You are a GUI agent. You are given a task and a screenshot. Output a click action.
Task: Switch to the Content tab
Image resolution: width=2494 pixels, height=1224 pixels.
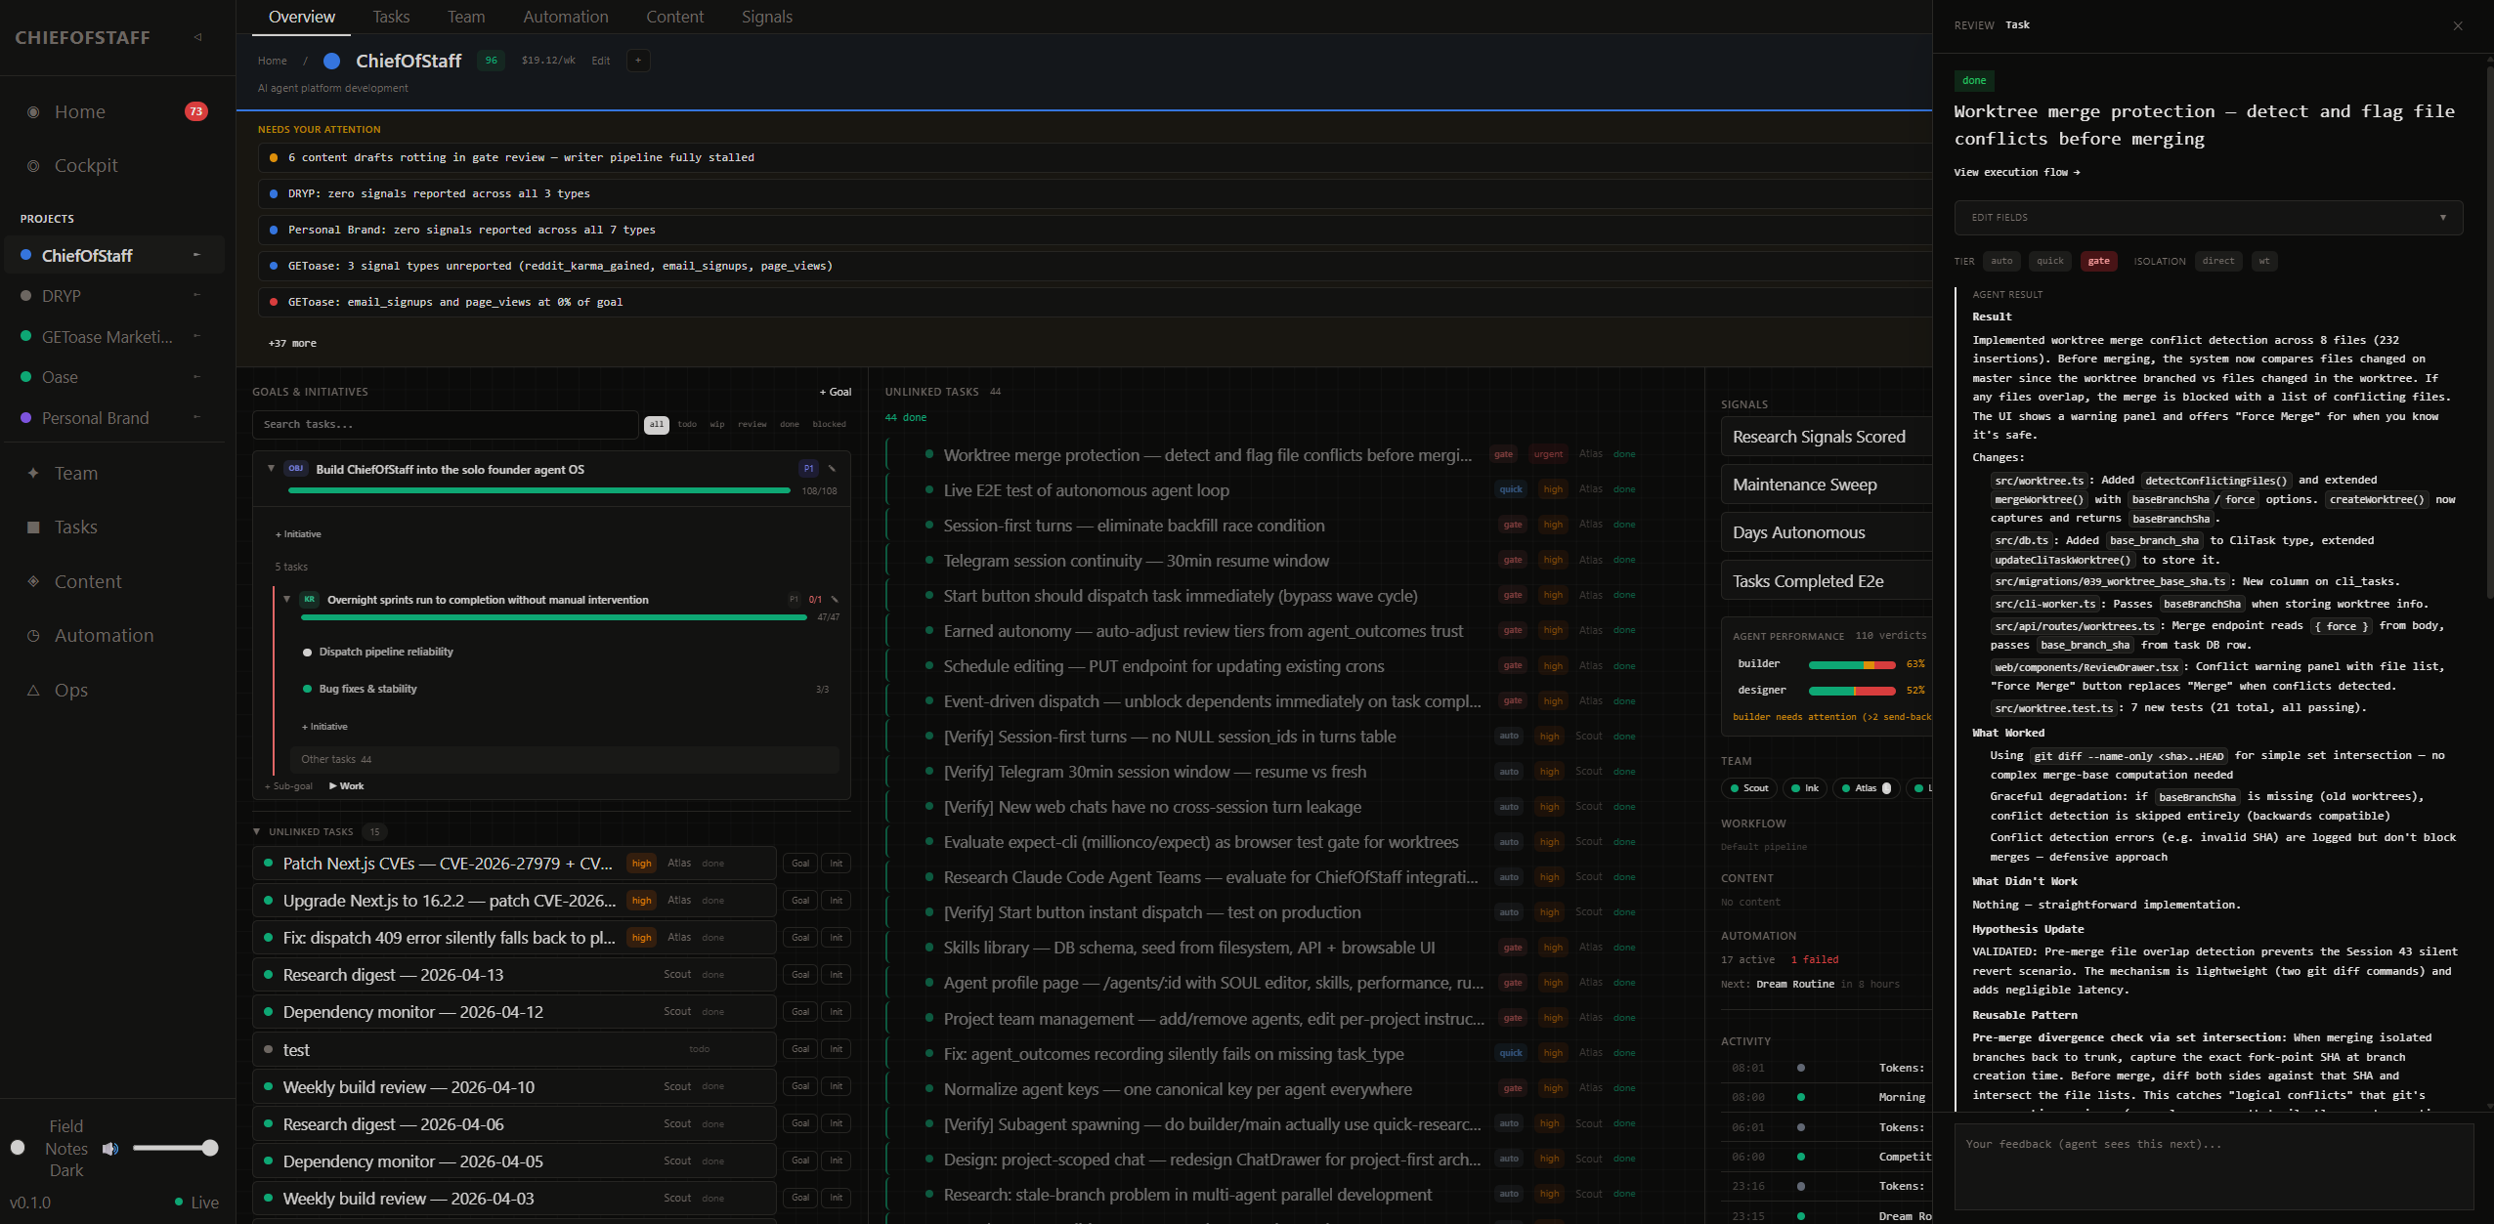674,17
